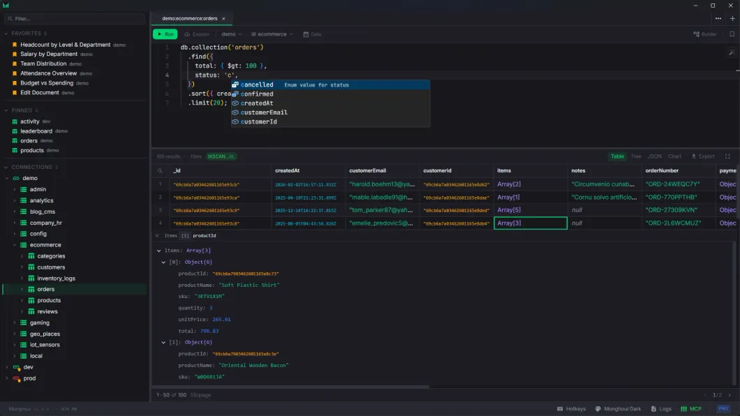Open the MCP panel in the status bar
The height and width of the screenshot is (416, 740).
point(690,408)
